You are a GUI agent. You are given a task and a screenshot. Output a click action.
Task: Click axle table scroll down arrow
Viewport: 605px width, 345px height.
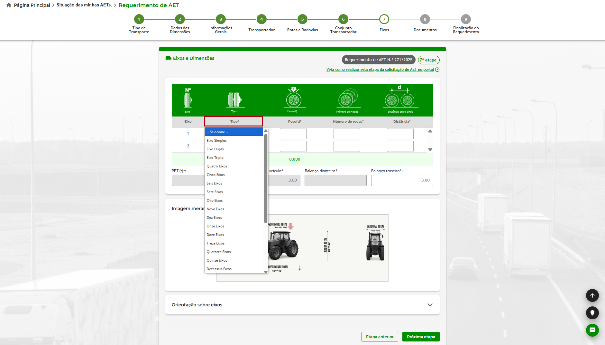tap(430, 150)
